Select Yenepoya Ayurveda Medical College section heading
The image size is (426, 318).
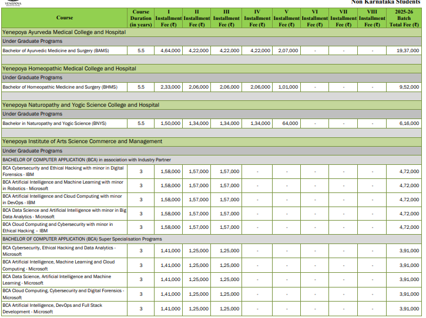(64, 32)
